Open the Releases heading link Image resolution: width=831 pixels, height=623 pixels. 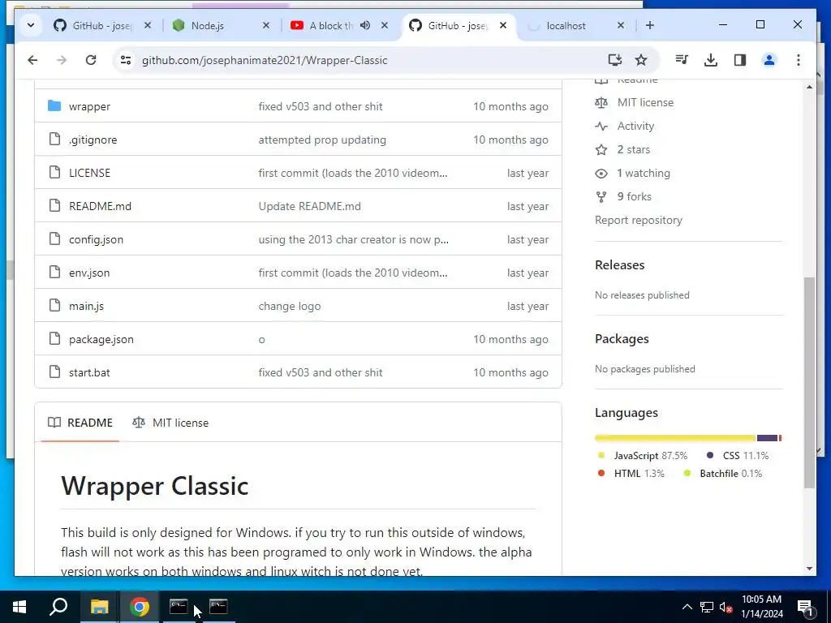pyautogui.click(x=619, y=265)
